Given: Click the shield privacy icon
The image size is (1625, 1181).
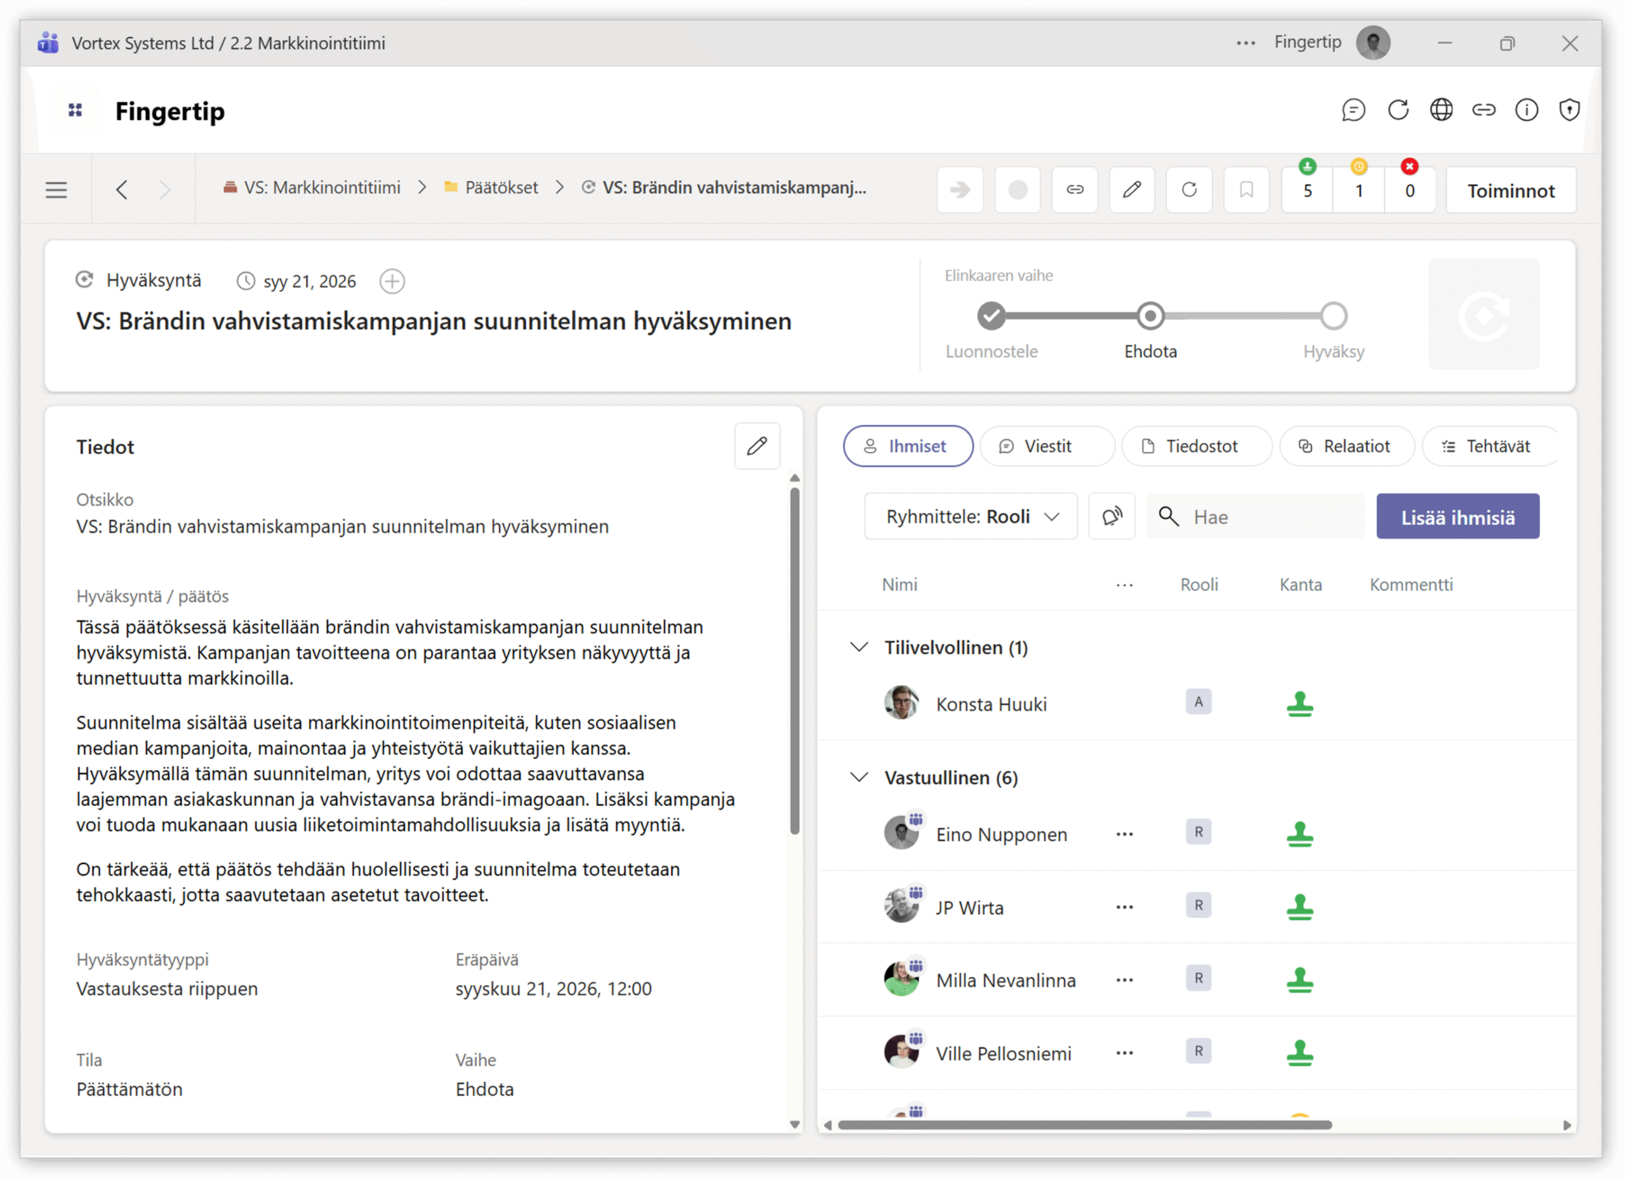Looking at the screenshot, I should (1569, 110).
